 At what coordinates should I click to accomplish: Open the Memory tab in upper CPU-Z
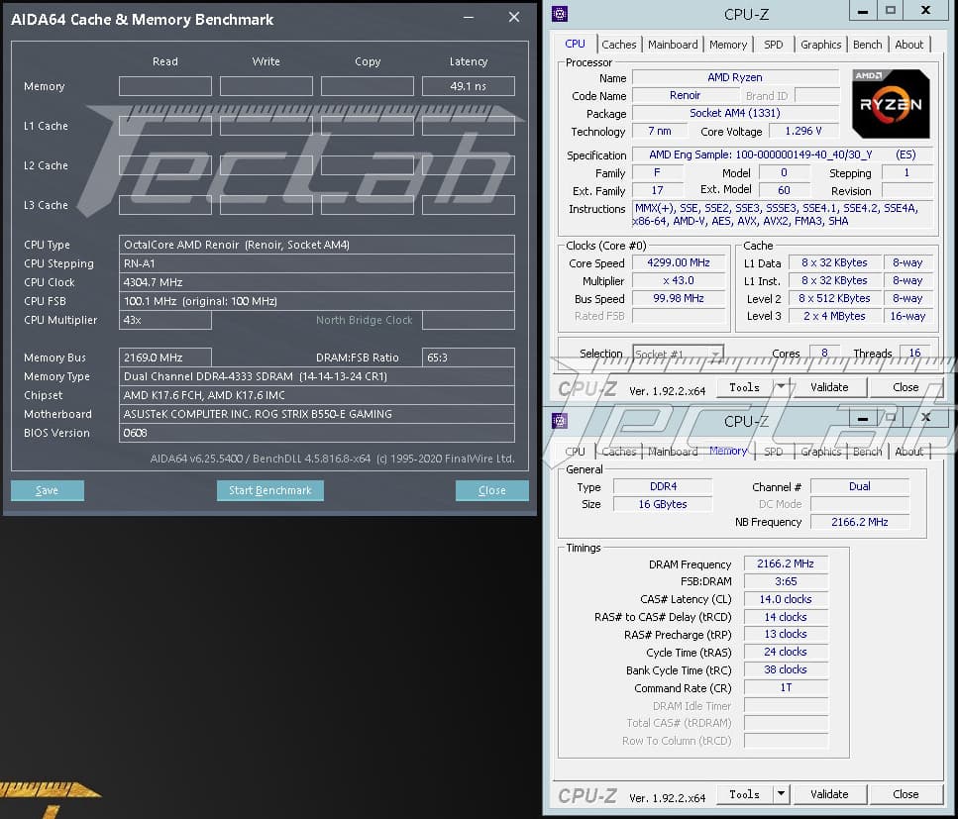coord(728,45)
